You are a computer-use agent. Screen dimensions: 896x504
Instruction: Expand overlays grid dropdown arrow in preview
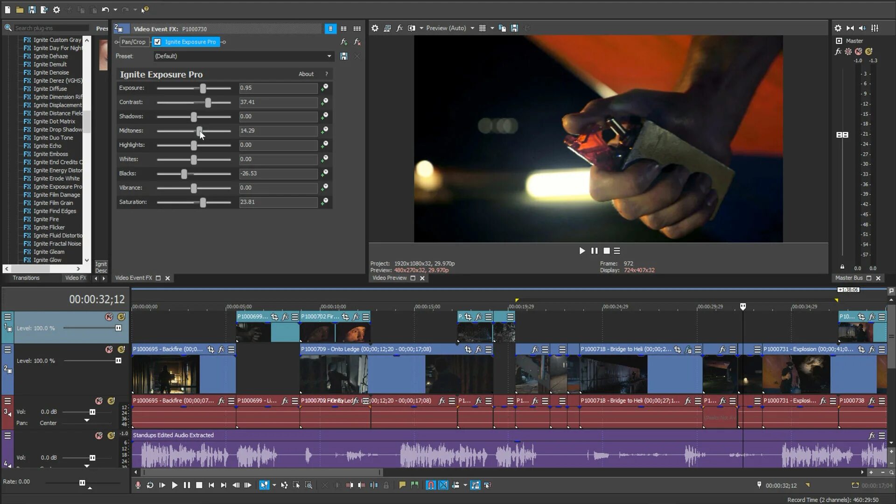click(x=492, y=28)
